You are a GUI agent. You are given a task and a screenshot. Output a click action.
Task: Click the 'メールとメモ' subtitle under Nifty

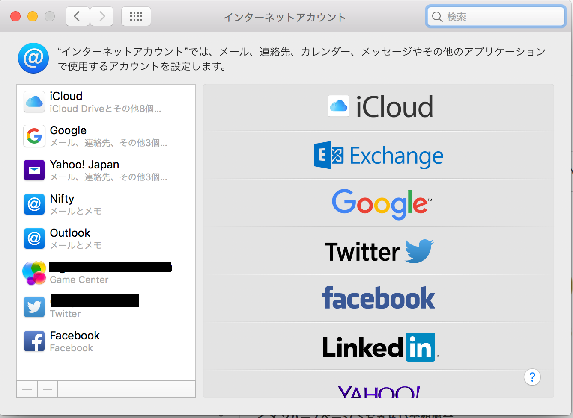click(x=76, y=211)
